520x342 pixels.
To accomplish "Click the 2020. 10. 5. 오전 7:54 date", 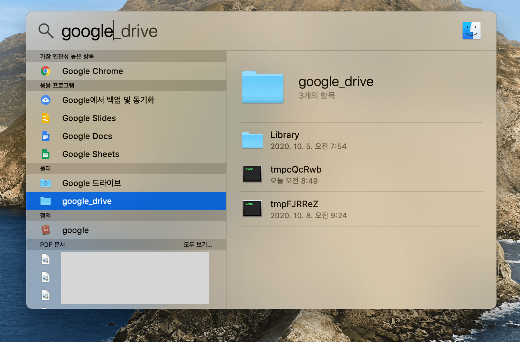I will [308, 146].
